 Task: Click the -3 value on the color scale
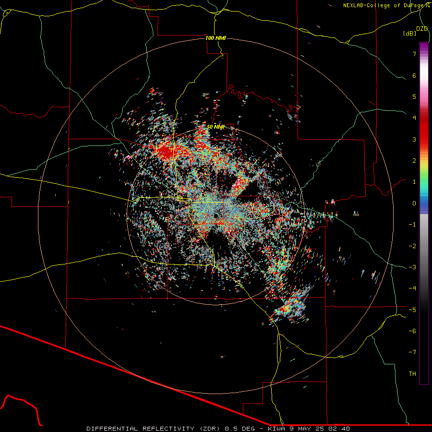point(412,267)
